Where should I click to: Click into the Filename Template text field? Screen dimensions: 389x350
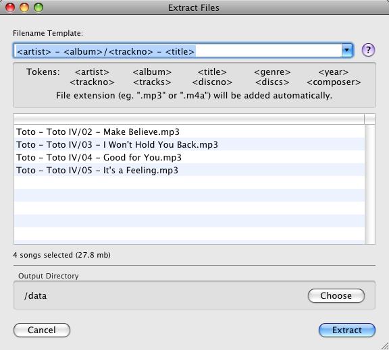pos(178,51)
